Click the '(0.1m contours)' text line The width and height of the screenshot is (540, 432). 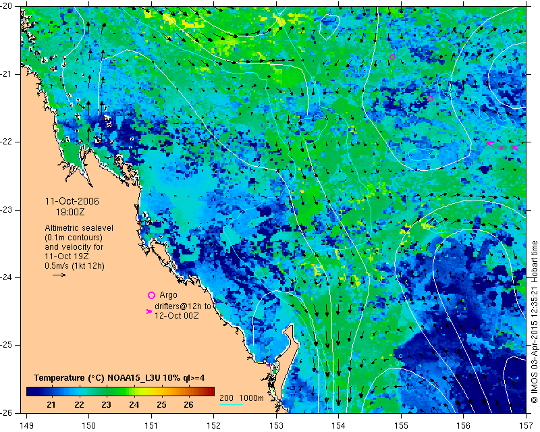[x=74, y=238]
